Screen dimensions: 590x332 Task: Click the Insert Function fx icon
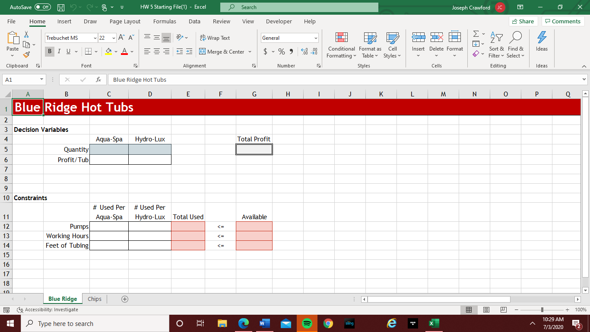pyautogui.click(x=98, y=80)
